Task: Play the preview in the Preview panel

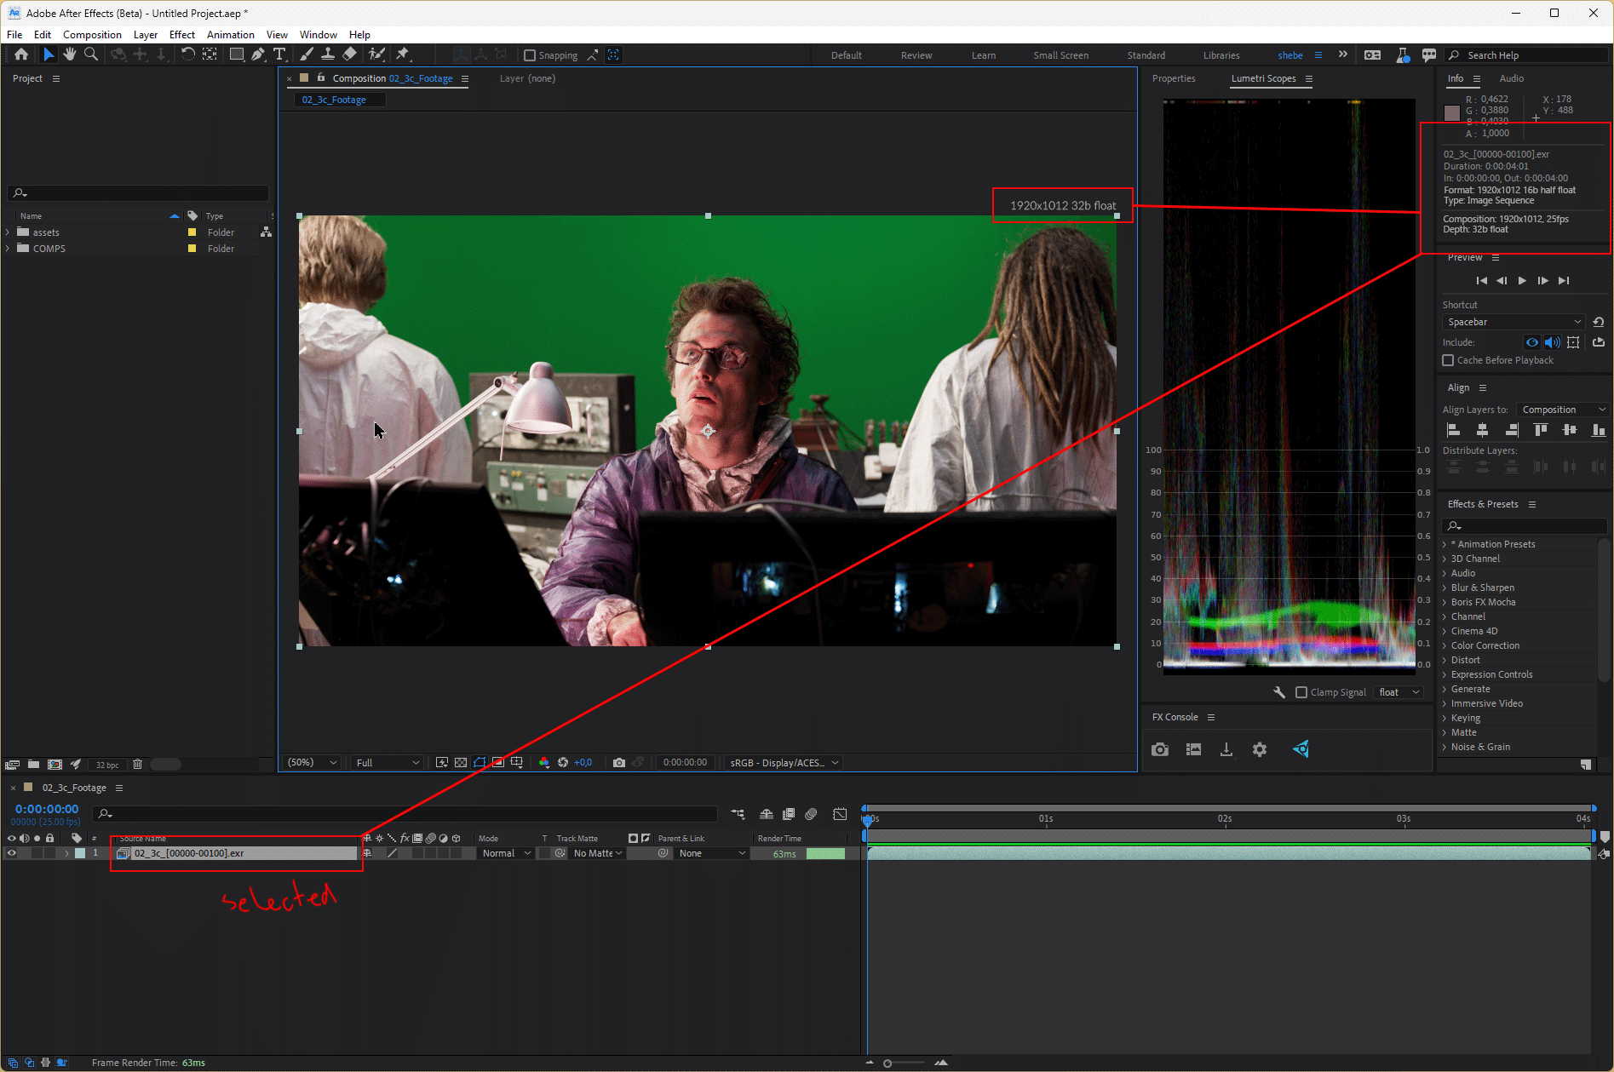Action: [x=1522, y=280]
